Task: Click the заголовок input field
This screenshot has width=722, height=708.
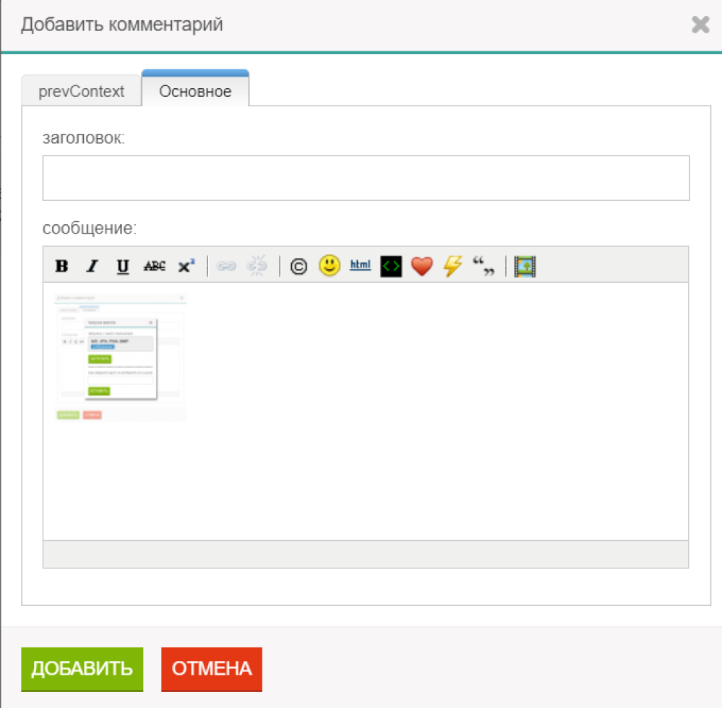Action: [x=366, y=178]
